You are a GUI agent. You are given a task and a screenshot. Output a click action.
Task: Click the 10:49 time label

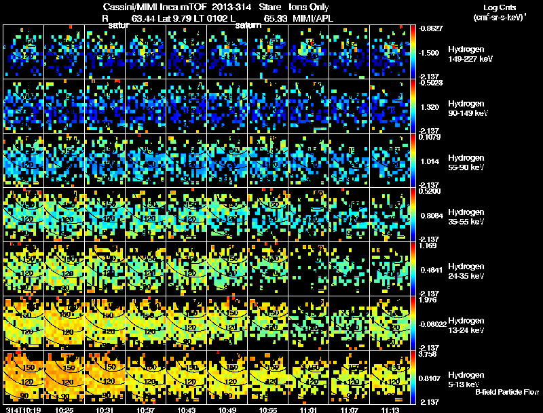(x=227, y=410)
